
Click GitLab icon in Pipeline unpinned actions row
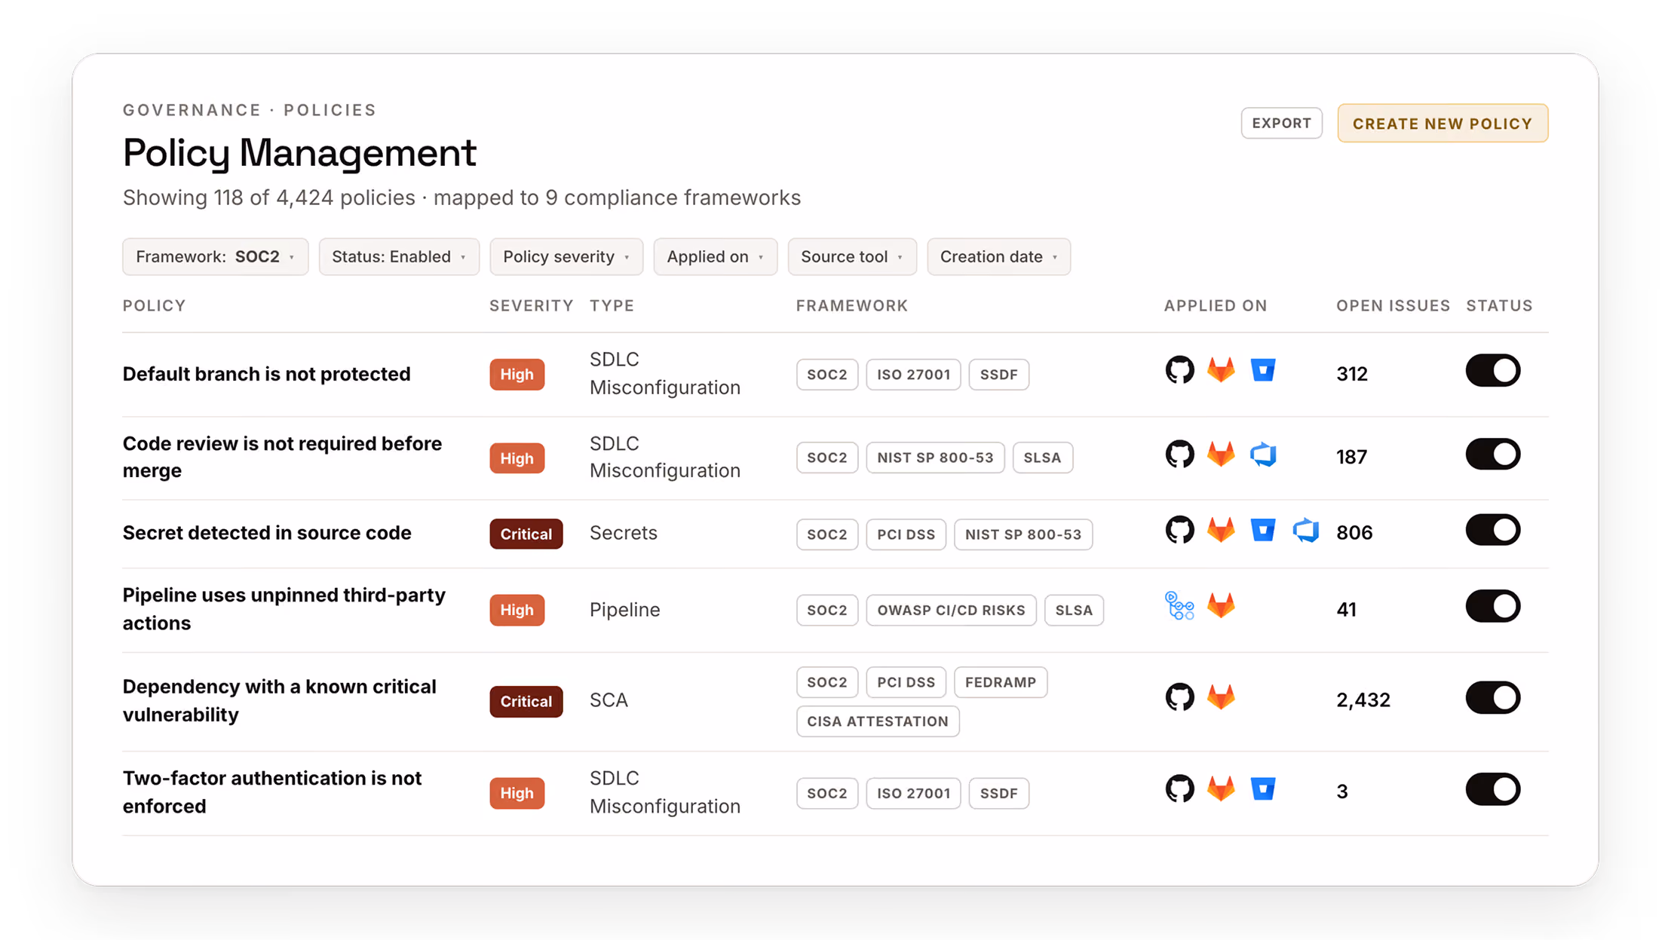pyautogui.click(x=1221, y=606)
